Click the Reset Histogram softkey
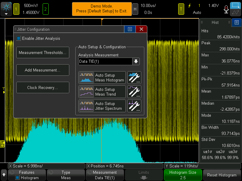Screen dimensions: 242x181 (222, 175)
